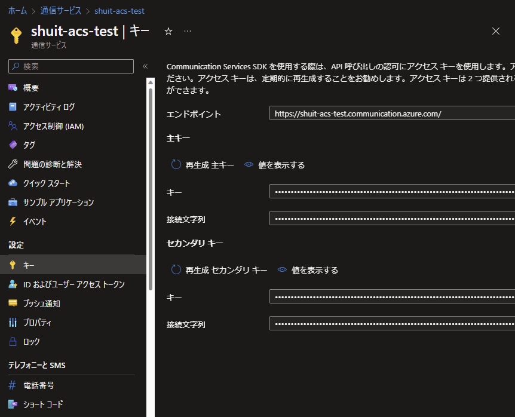Viewport: 515px width, 417px height.
Task: Click shuit-acs-test breadcrumb link
Action: [119, 11]
